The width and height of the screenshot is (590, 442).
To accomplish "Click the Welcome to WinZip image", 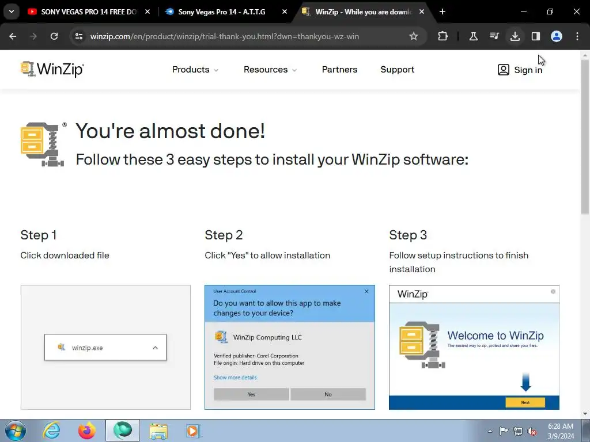I will coord(474,347).
